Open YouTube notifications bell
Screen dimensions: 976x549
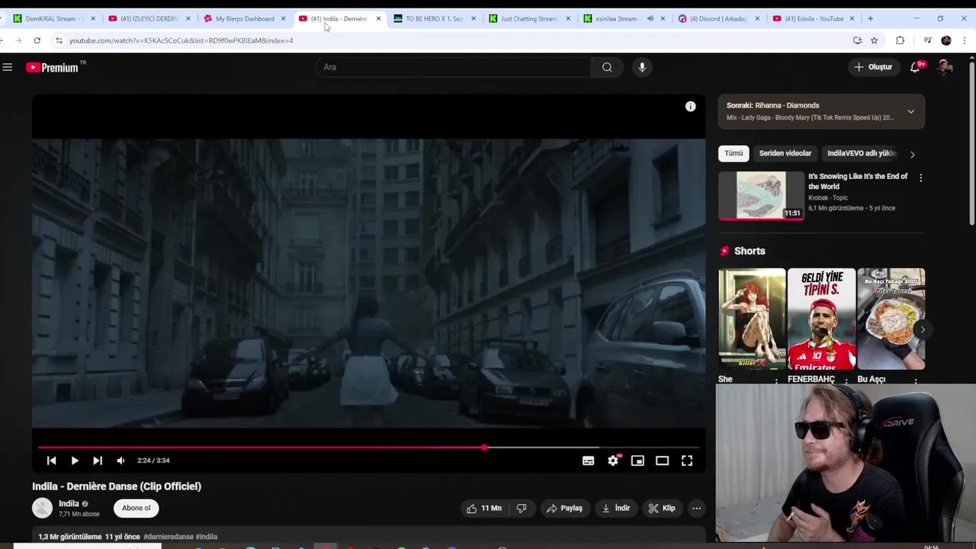point(915,67)
